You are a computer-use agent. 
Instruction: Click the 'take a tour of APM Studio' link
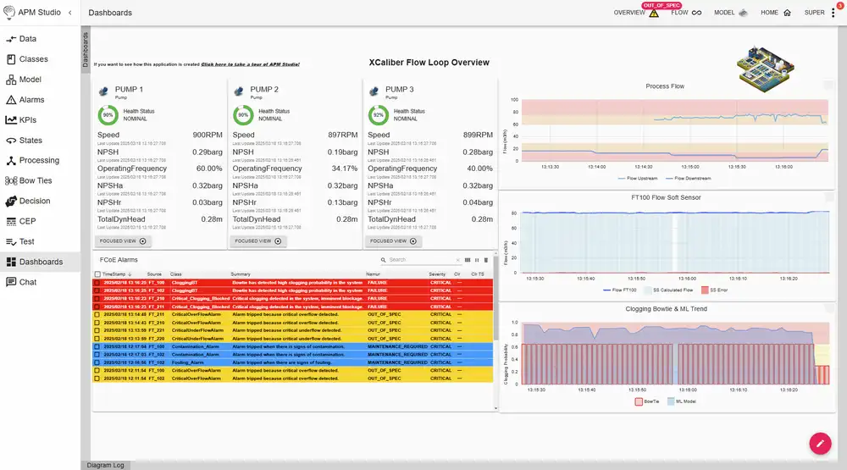coord(250,64)
